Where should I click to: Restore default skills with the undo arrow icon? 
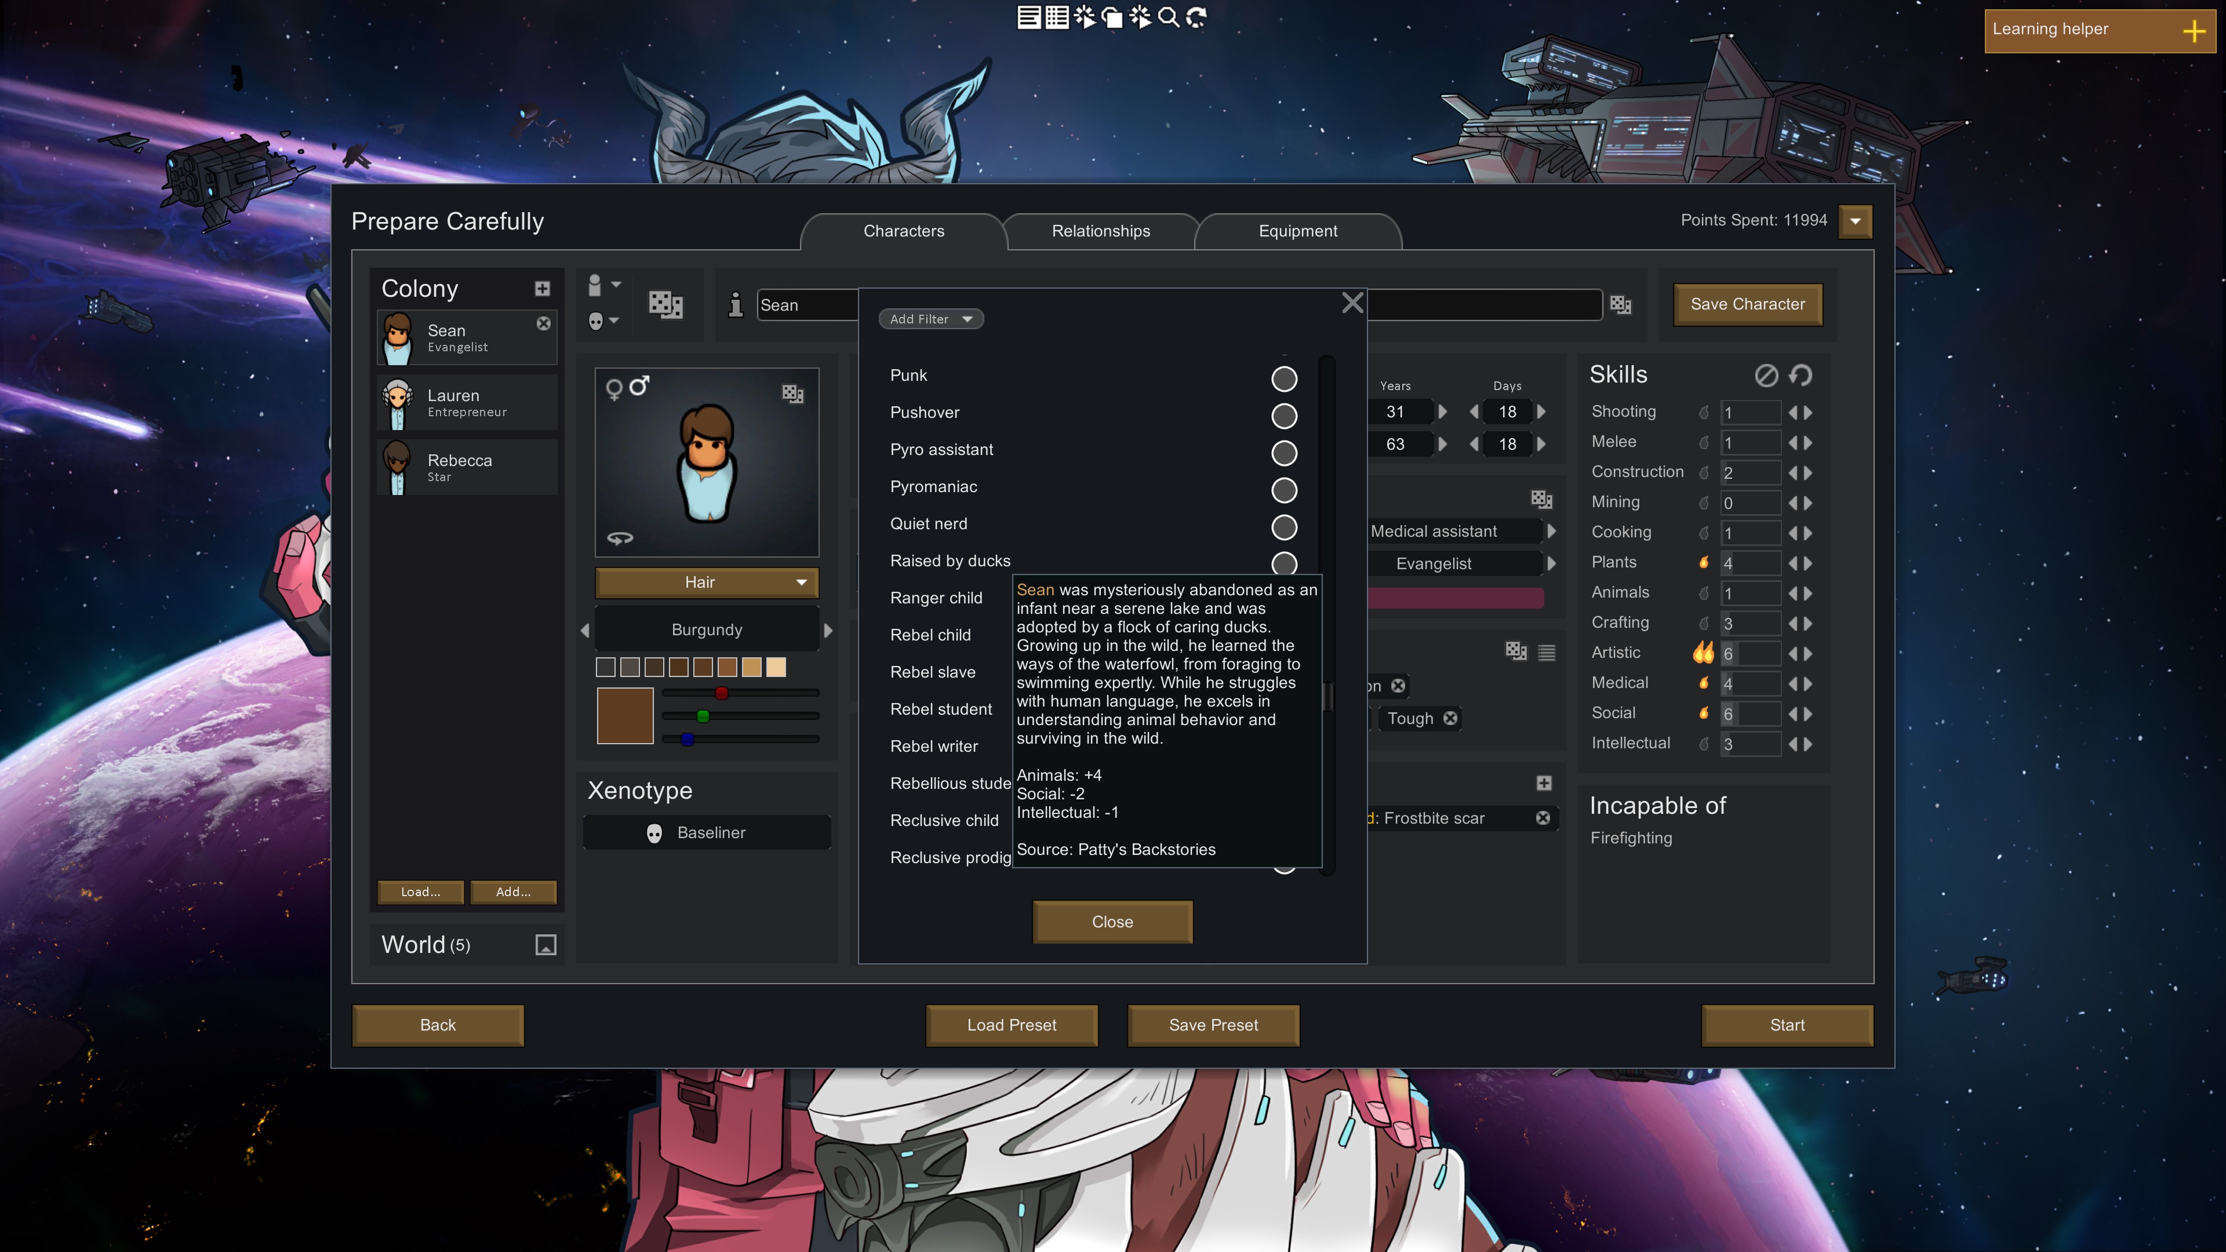click(1801, 375)
